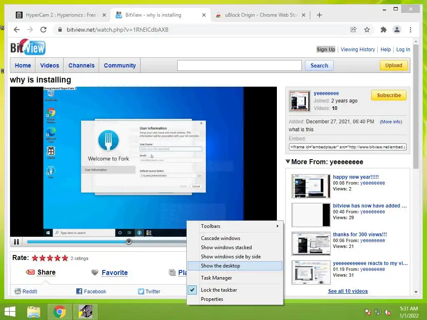
Task: Click the Embed code field
Action: [x=347, y=147]
